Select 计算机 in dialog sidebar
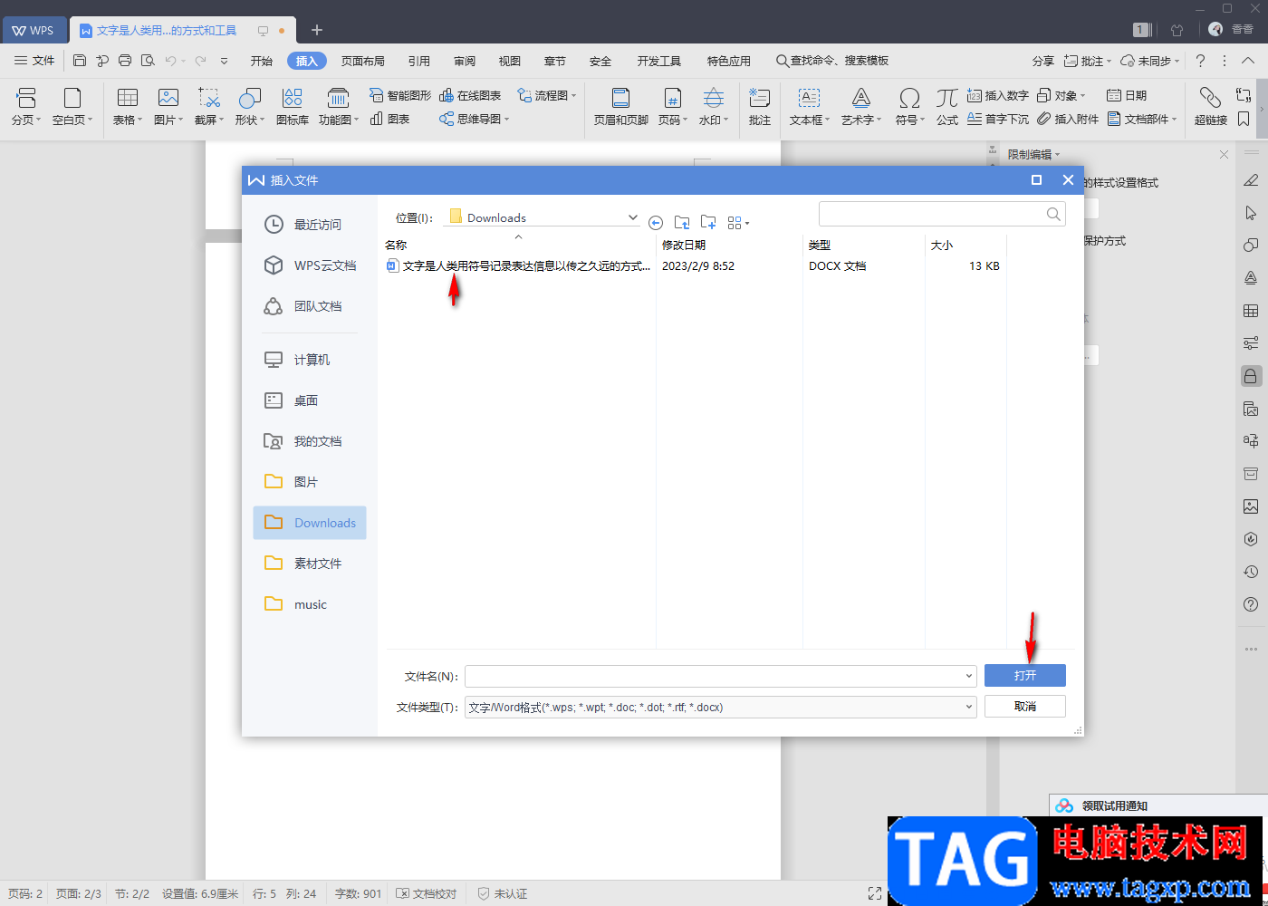 pos(310,360)
